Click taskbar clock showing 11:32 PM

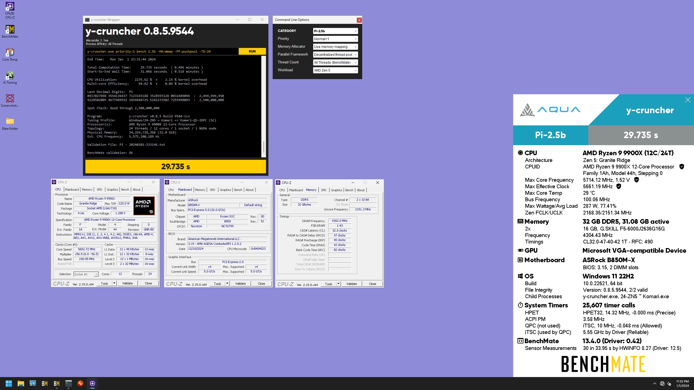click(682, 383)
